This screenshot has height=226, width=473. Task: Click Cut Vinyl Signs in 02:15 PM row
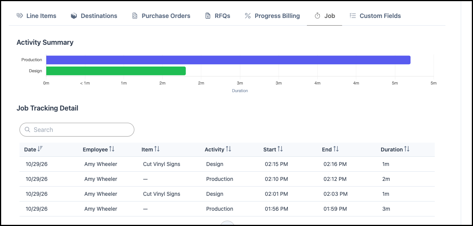pyautogui.click(x=161, y=164)
